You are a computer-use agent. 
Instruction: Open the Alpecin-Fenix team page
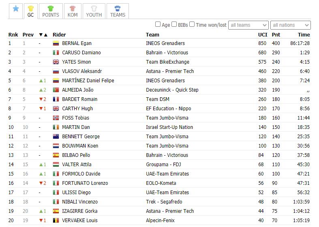pos(160,221)
